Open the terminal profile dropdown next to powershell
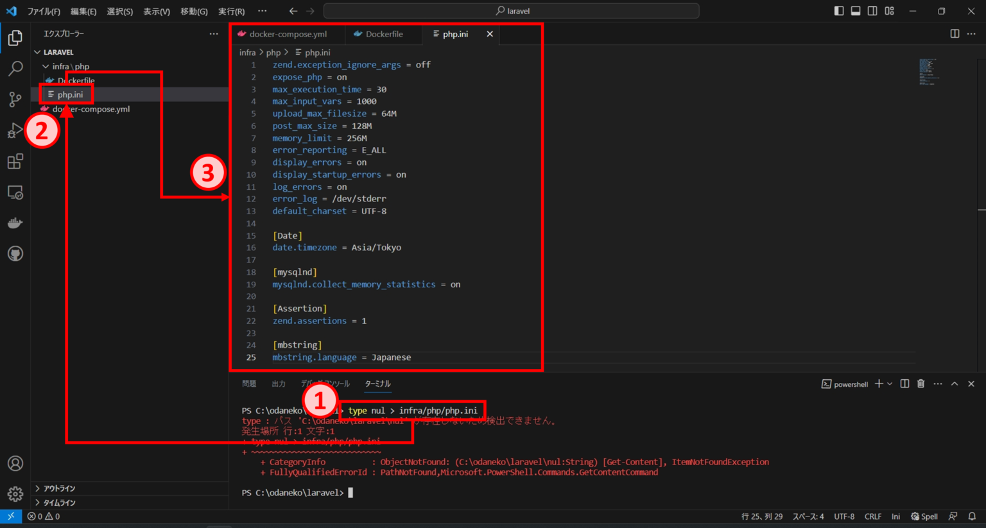This screenshot has height=528, width=986. (x=890, y=383)
